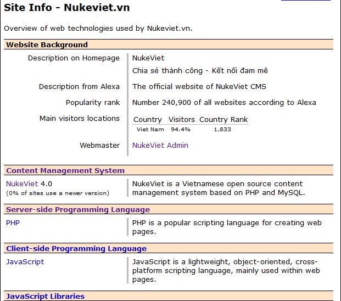Screen dimensions: 341x301
Task: Click the PHP description paragraph
Action: click(227, 227)
